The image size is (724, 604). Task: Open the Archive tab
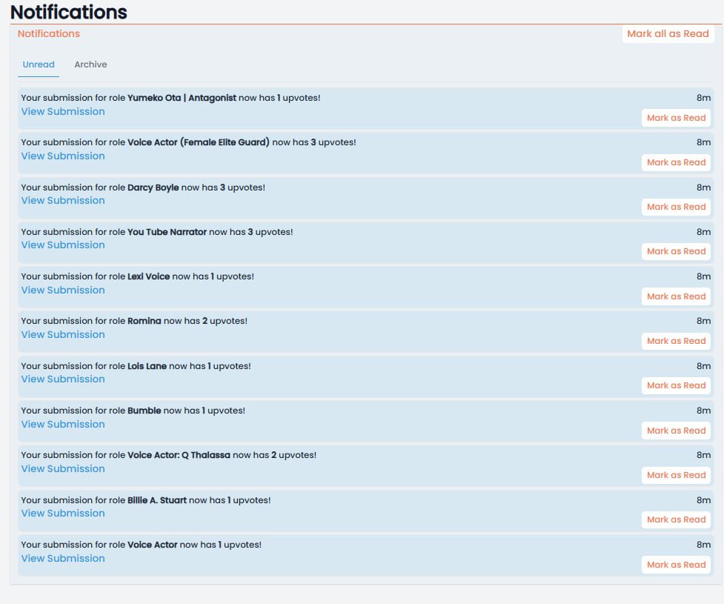90,64
